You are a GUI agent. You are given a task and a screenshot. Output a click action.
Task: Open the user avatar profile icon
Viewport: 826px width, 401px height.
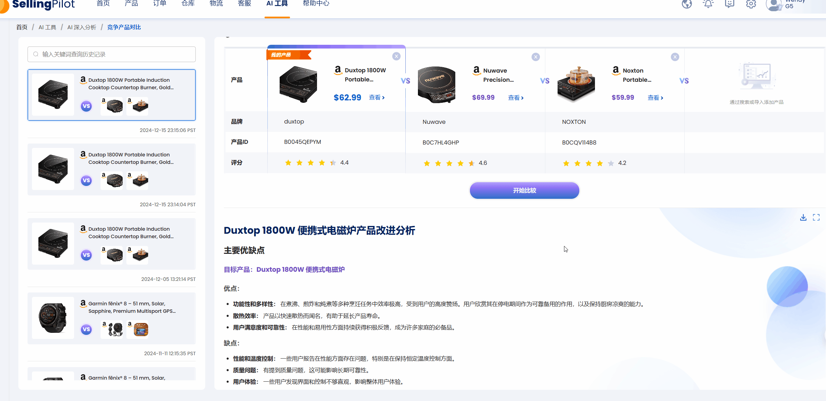[x=774, y=5]
